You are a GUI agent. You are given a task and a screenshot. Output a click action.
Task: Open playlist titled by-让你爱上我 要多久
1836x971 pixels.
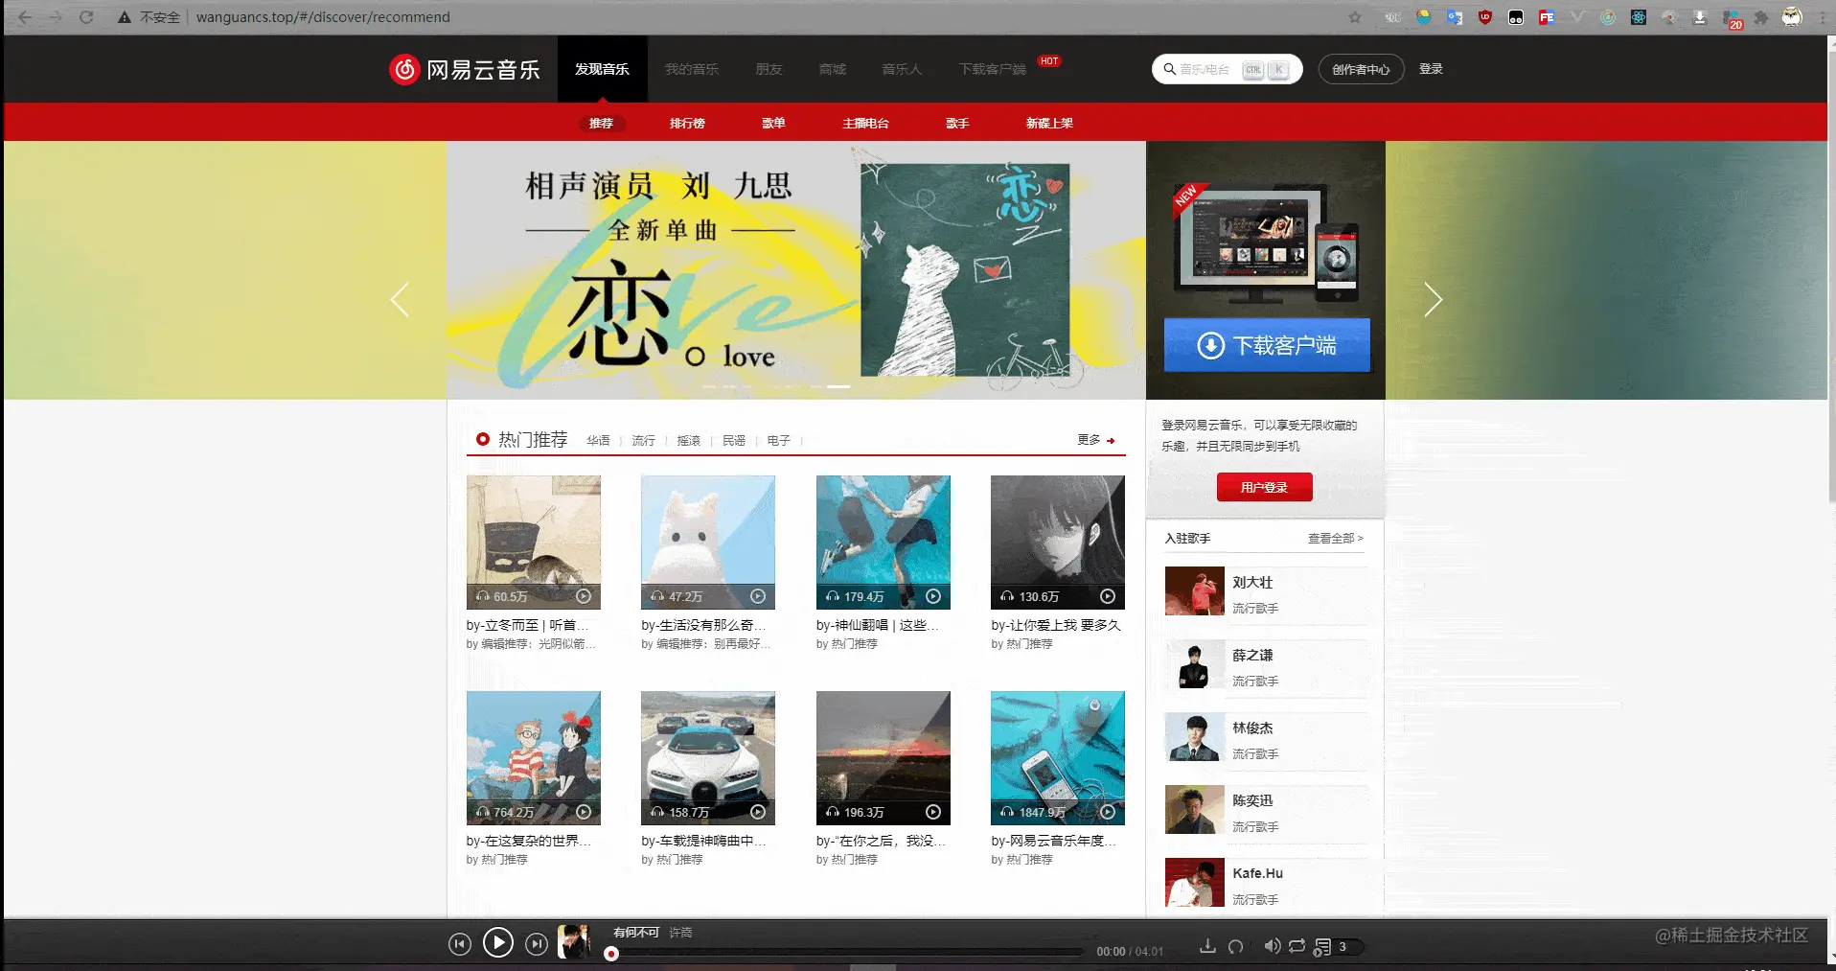tap(1056, 625)
